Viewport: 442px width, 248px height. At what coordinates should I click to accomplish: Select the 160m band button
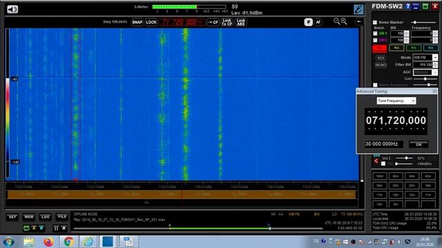[379, 176]
